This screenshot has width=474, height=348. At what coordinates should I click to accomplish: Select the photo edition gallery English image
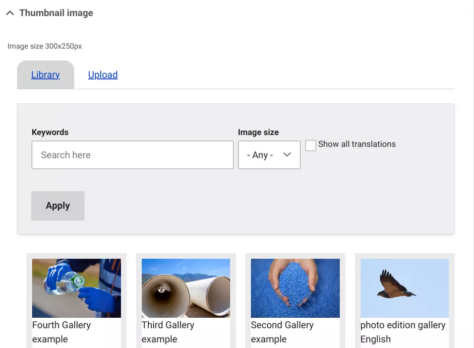tap(404, 288)
